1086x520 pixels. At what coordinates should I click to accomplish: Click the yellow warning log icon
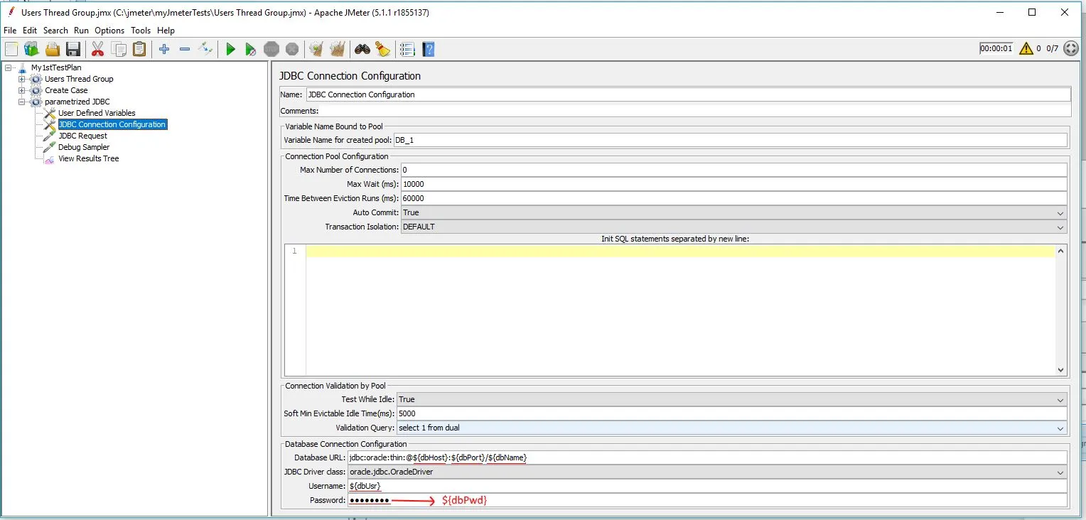(1026, 48)
